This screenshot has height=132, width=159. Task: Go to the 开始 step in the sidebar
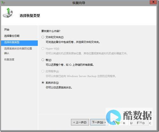click(x=7, y=30)
